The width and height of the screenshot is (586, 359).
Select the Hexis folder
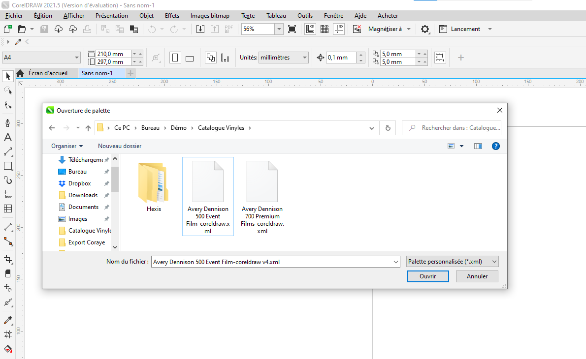coord(154,187)
